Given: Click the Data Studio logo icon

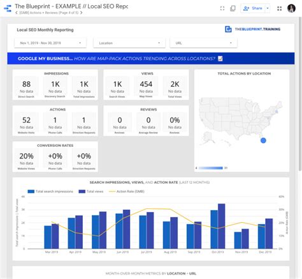Looking at the screenshot, I should tap(8, 8).
